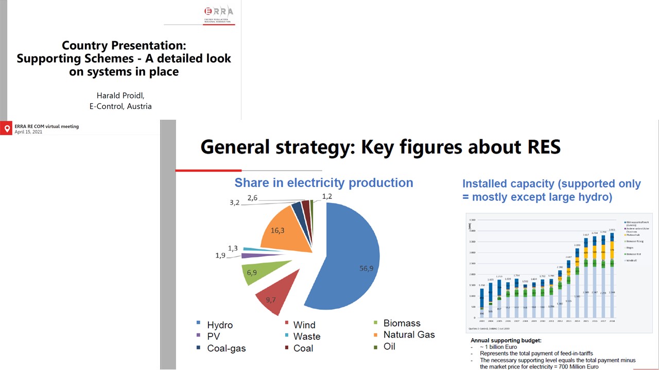Click the Wind legend label
The height and width of the screenshot is (370, 659).
(304, 325)
